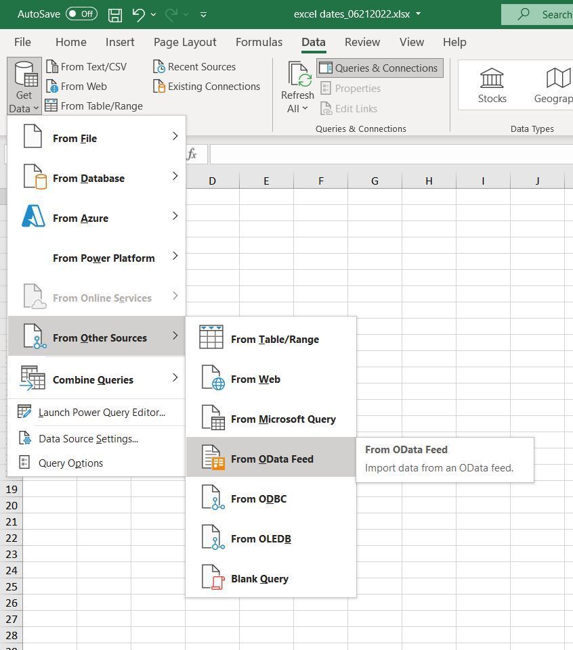This screenshot has height=650, width=573.
Task: Click the Get Data button
Action: tap(24, 86)
